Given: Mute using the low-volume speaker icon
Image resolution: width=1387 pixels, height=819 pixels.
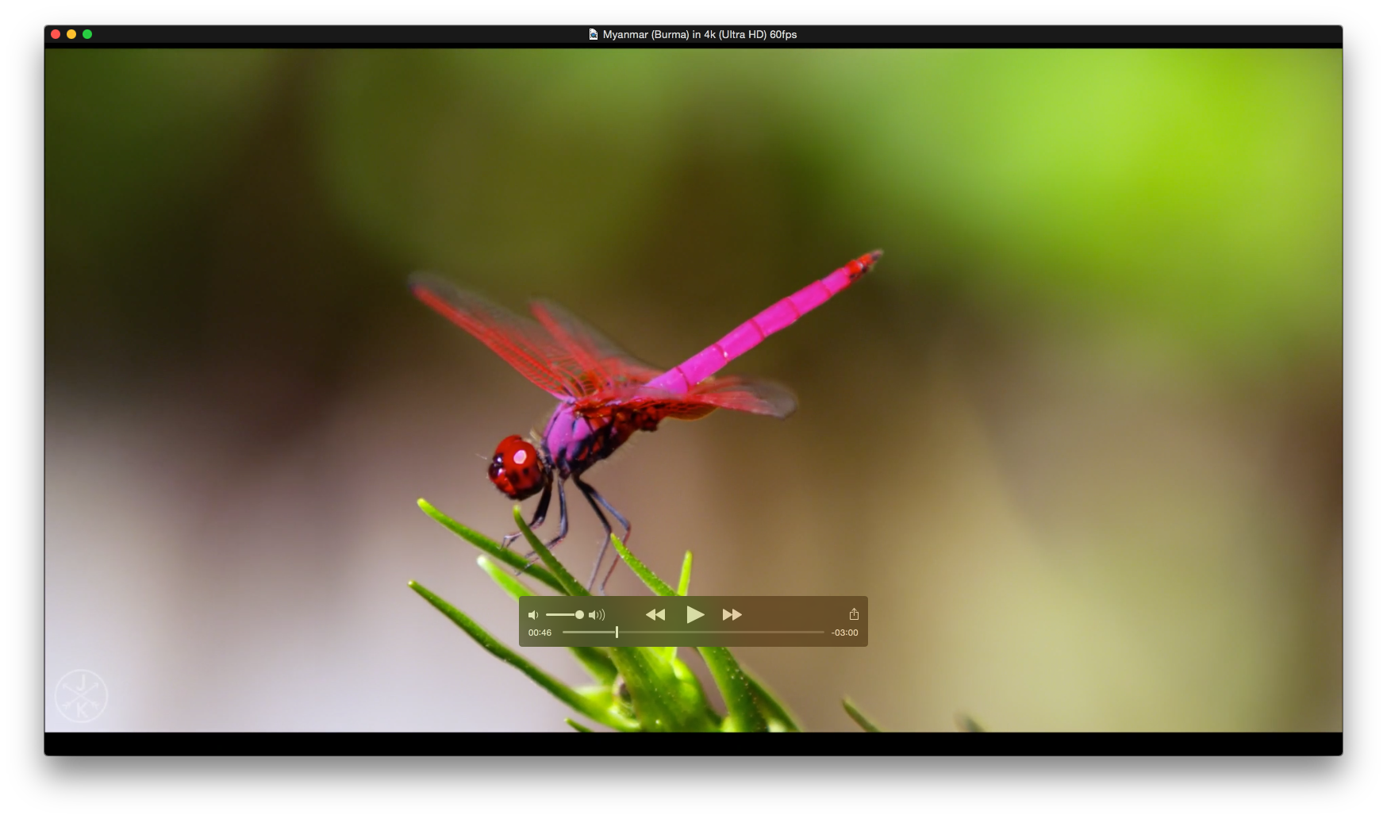Looking at the screenshot, I should pyautogui.click(x=533, y=615).
